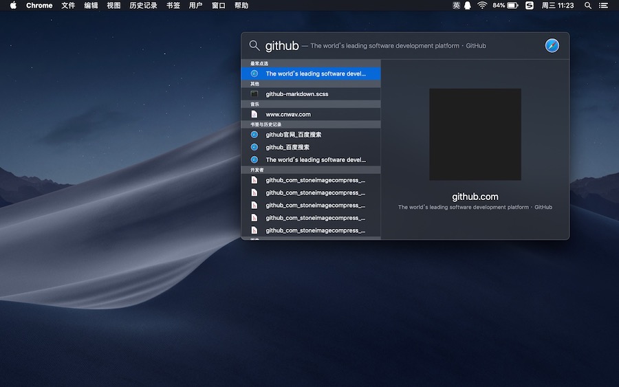Screen dimensions: 619x387
Task: Open the 编辑 menu
Action: tap(91, 5)
